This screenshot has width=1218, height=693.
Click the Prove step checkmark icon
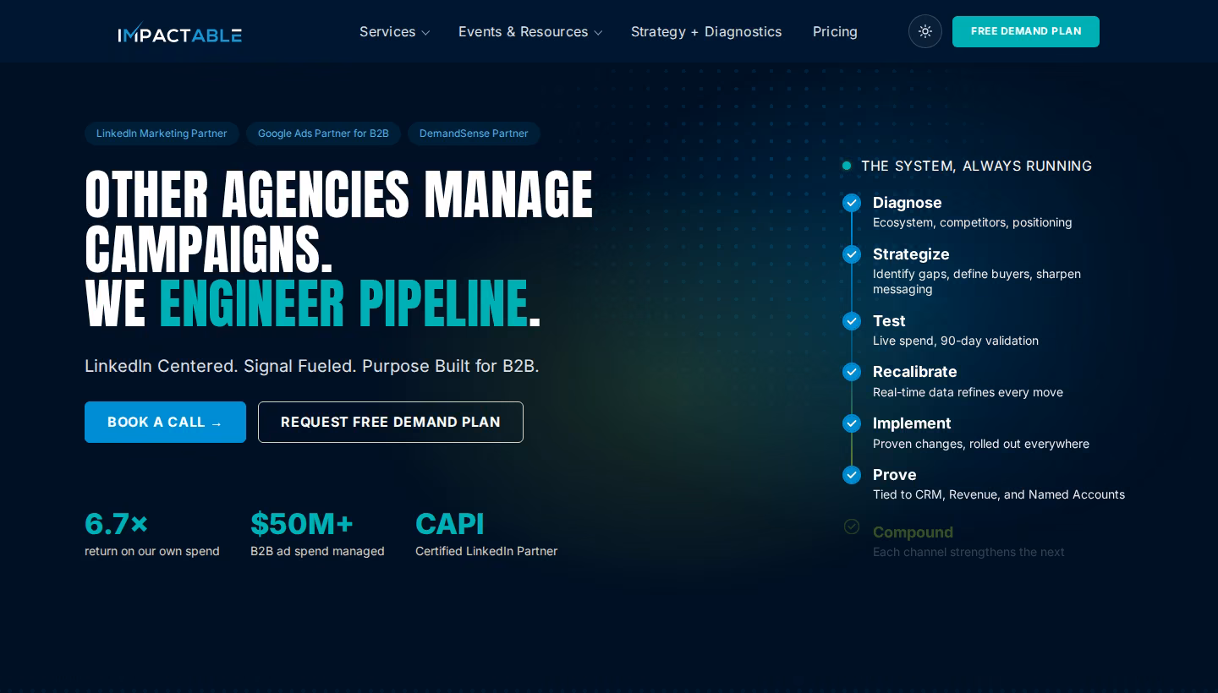tap(852, 475)
